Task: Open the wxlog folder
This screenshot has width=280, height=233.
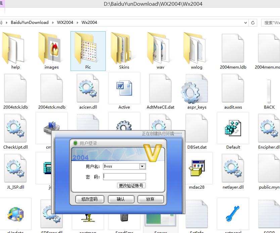Action: tap(196, 49)
